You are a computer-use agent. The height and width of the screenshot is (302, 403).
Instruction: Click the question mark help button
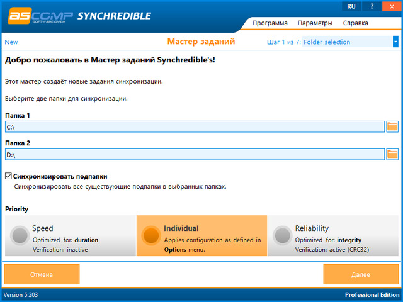click(x=372, y=6)
